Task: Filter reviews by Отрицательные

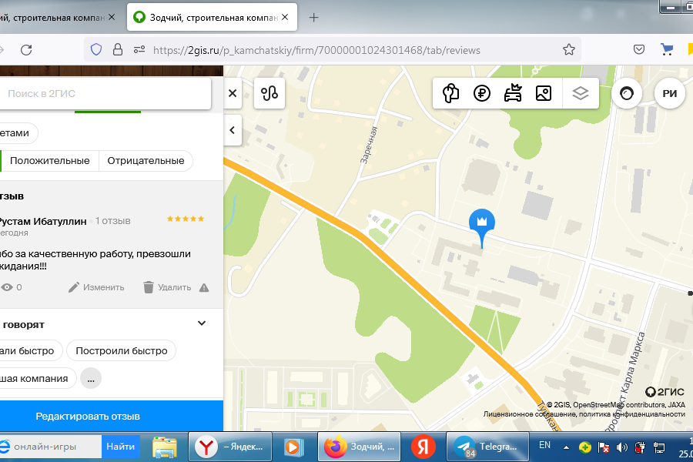Action: [146, 160]
